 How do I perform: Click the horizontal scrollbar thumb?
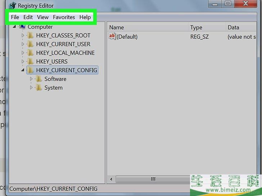153,179
